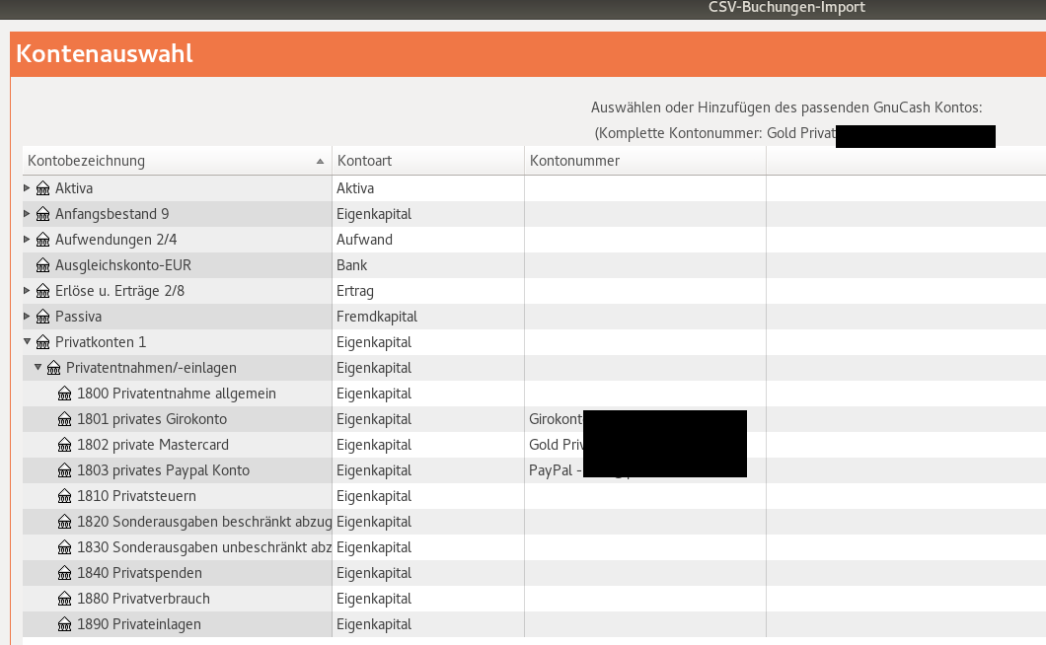Screen dimensions: 1046x645
Task: Select the Ausgleichskonto-EUR account icon
Action: [x=42, y=265]
